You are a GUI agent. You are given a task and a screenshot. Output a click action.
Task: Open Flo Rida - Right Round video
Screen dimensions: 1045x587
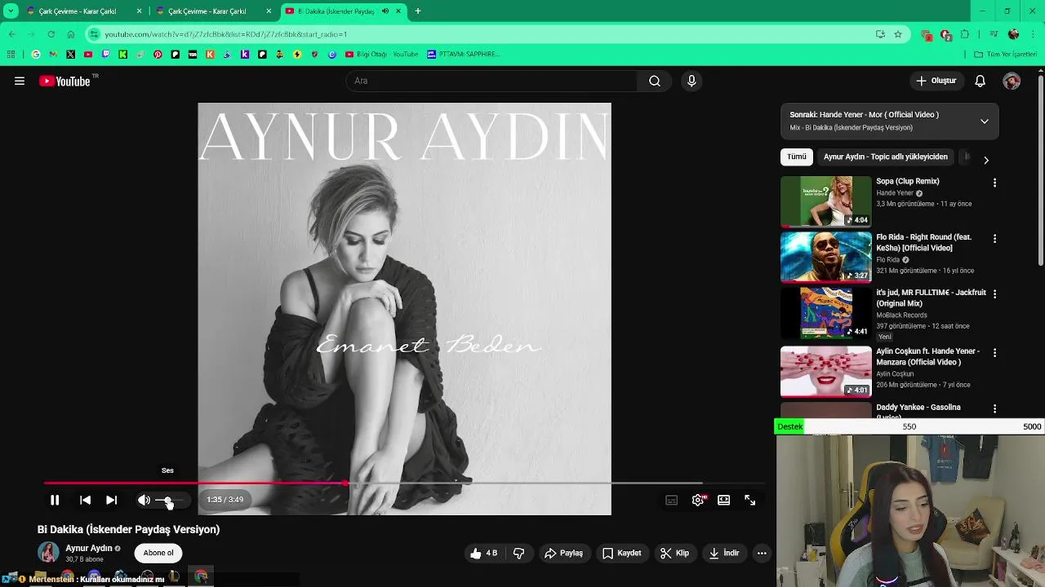(826, 257)
